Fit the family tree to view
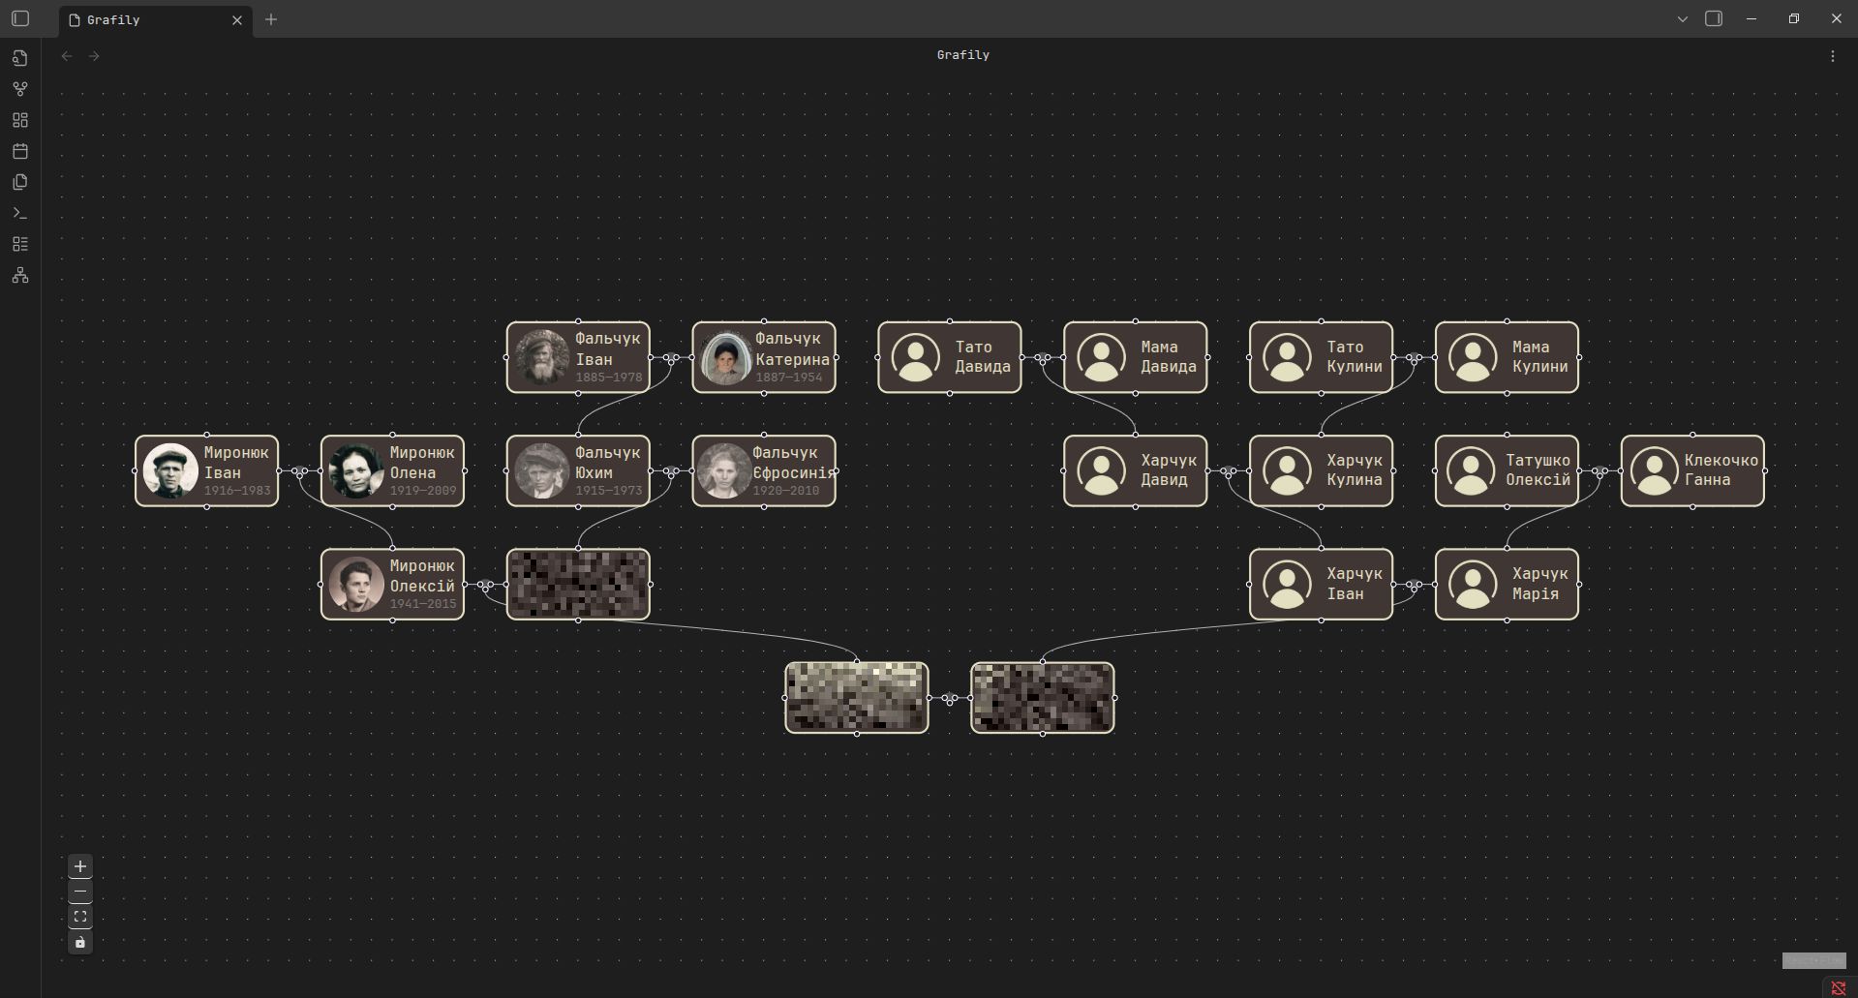This screenshot has width=1858, height=998. [x=80, y=917]
